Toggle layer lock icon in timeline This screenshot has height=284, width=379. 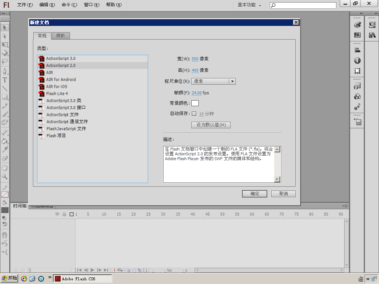64,214
